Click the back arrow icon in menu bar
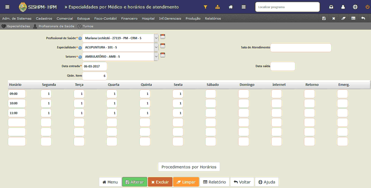 (x=363, y=19)
